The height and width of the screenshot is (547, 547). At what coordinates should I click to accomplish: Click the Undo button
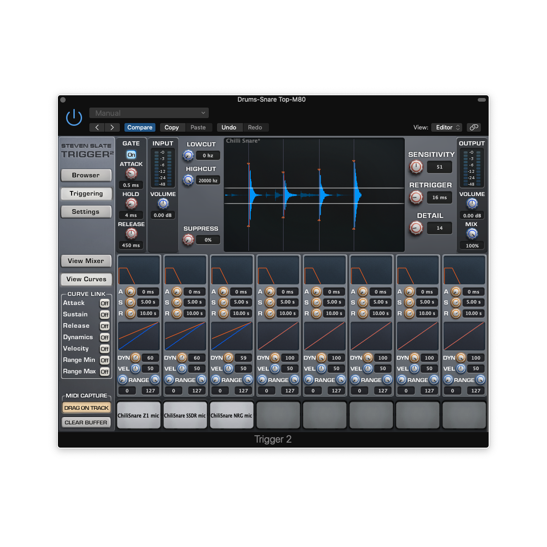point(229,128)
